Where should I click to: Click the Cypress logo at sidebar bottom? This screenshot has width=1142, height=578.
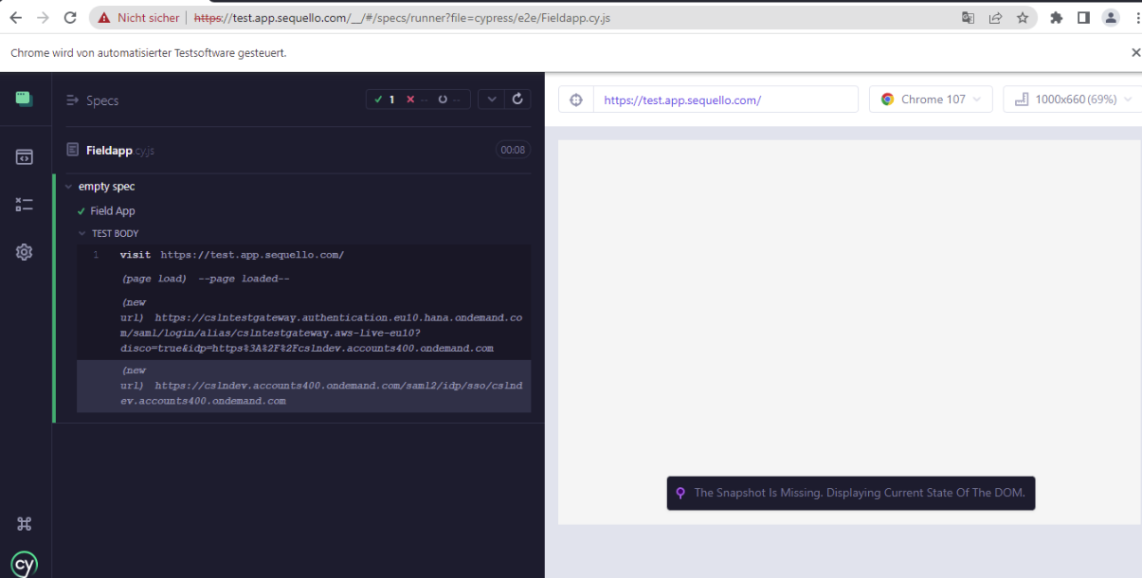click(24, 564)
